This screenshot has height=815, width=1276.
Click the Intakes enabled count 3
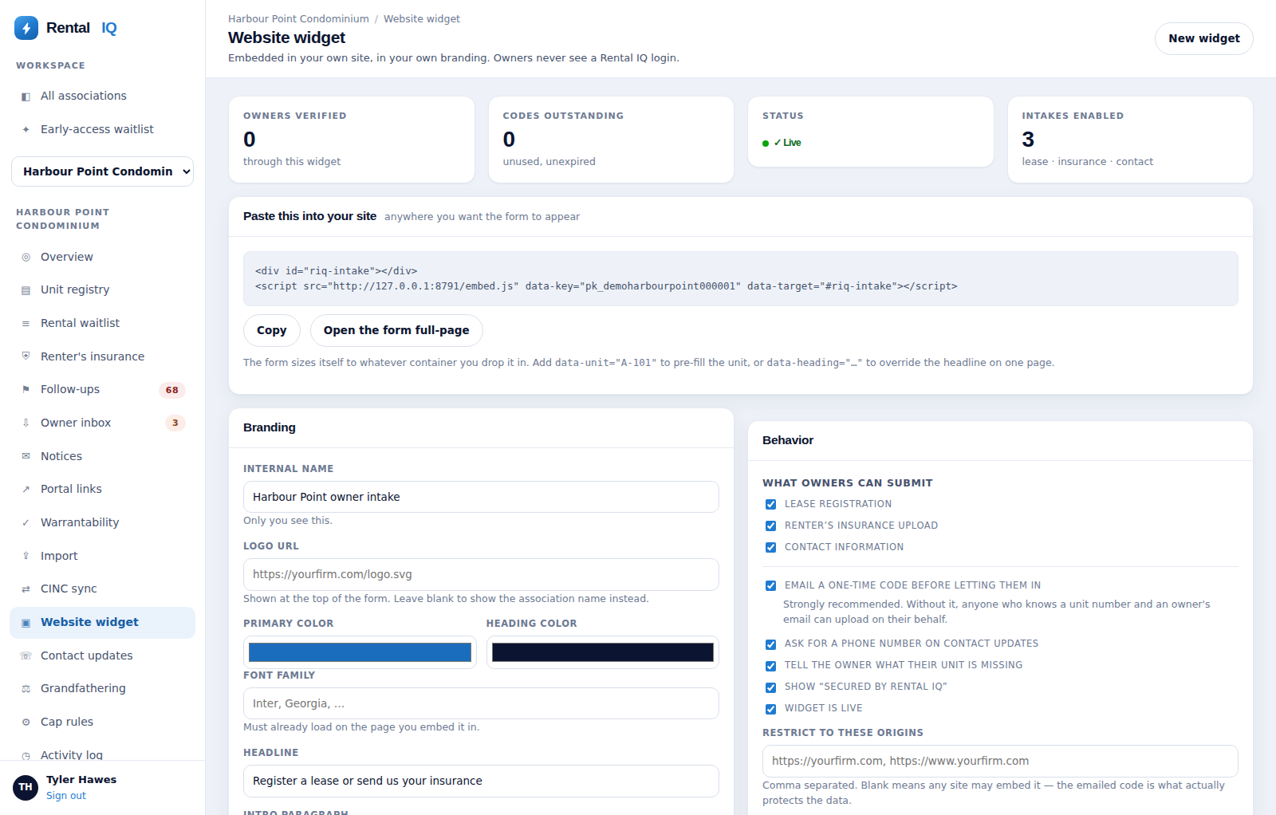[x=1028, y=140]
